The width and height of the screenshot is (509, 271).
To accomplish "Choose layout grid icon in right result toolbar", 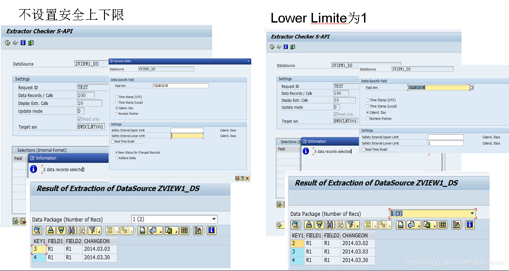I will point(442,225).
